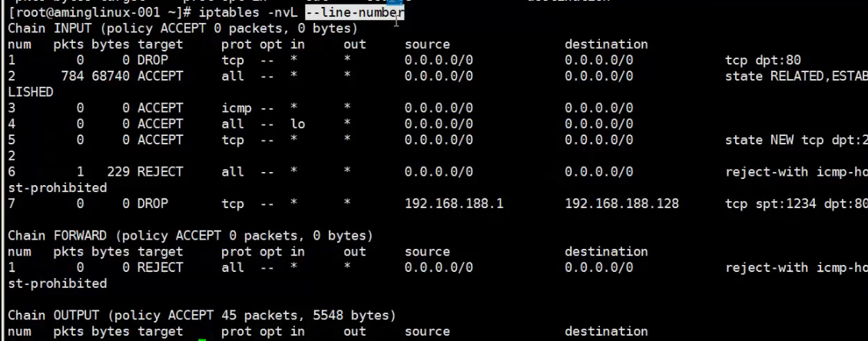Click the 'source' column header of the OUTPUT chain
Image resolution: width=868 pixels, height=341 pixels.
[x=427, y=332]
